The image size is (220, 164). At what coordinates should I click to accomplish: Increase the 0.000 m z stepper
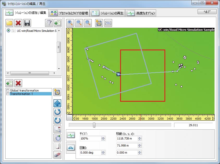140,151
